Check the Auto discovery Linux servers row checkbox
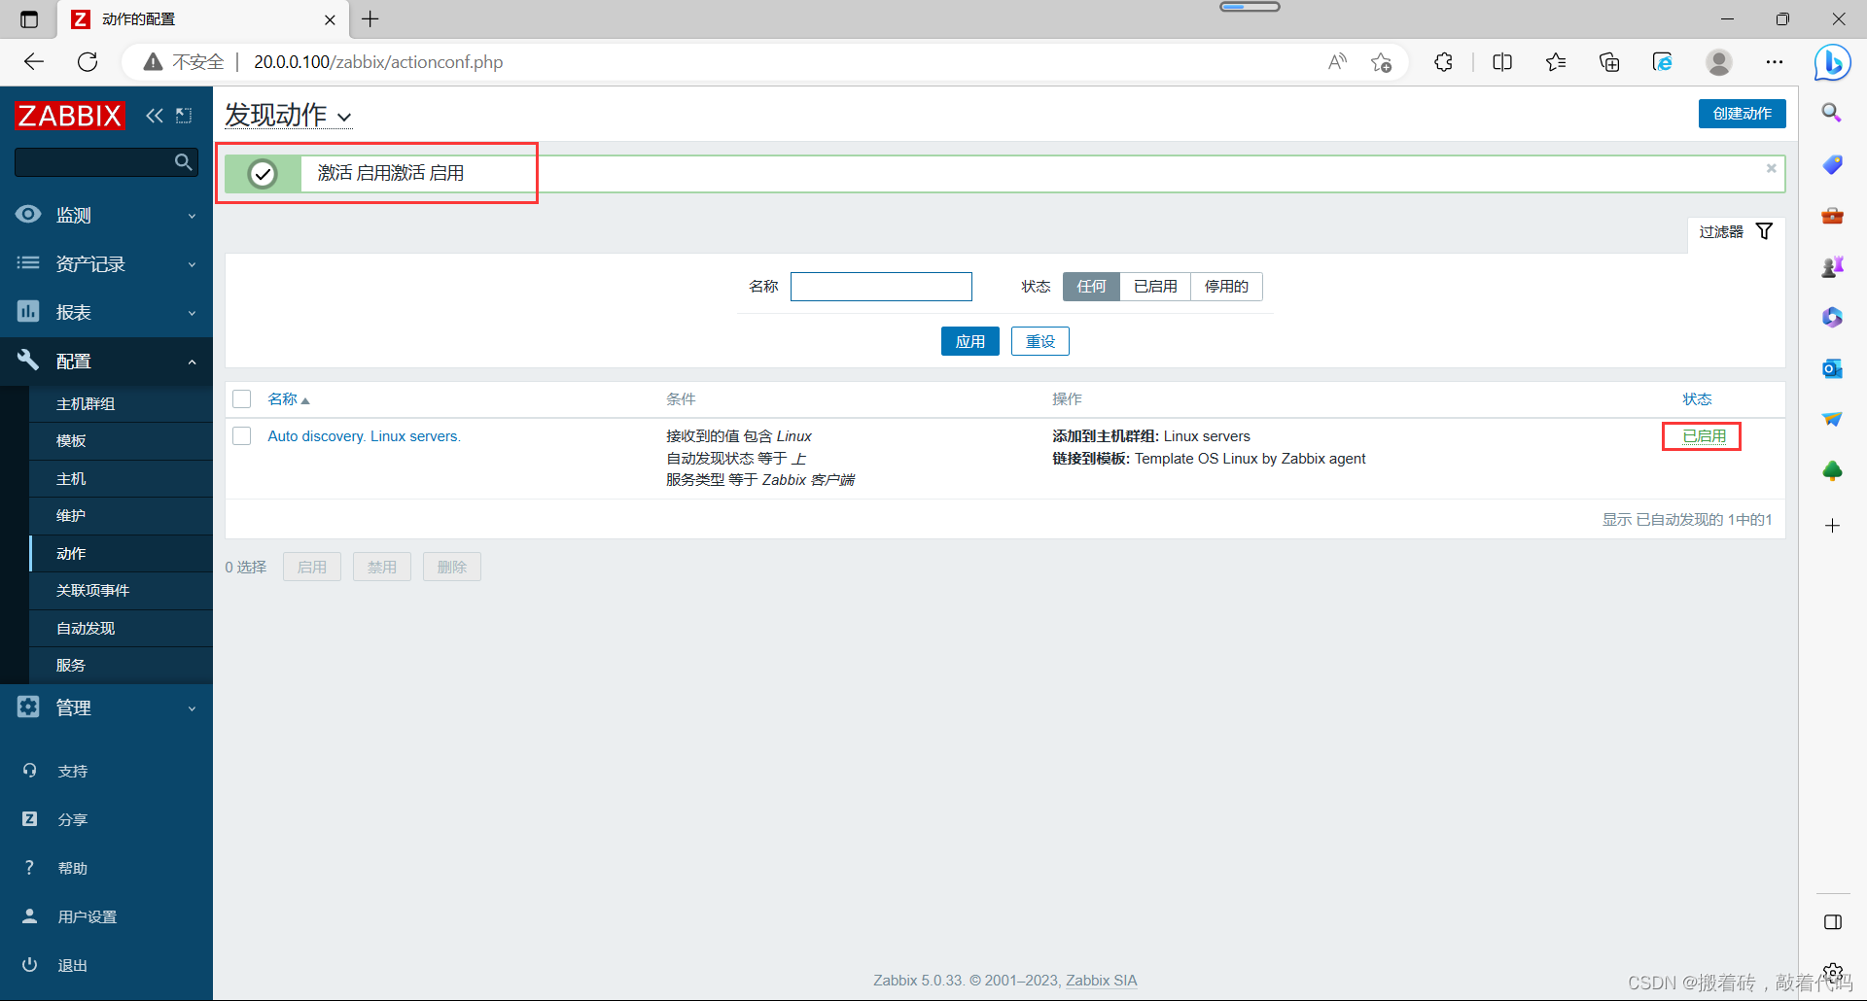The image size is (1867, 1001). [x=242, y=436]
